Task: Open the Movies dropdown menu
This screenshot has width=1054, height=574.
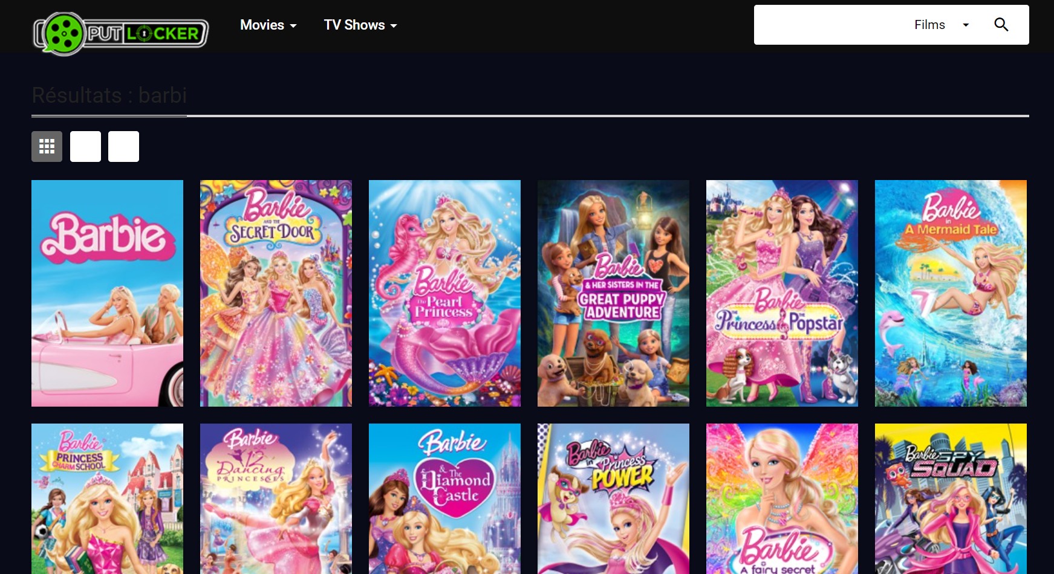Action: 268,25
